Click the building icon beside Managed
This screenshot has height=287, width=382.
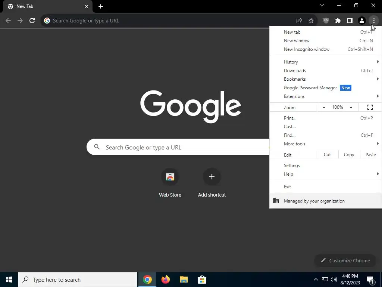276,201
